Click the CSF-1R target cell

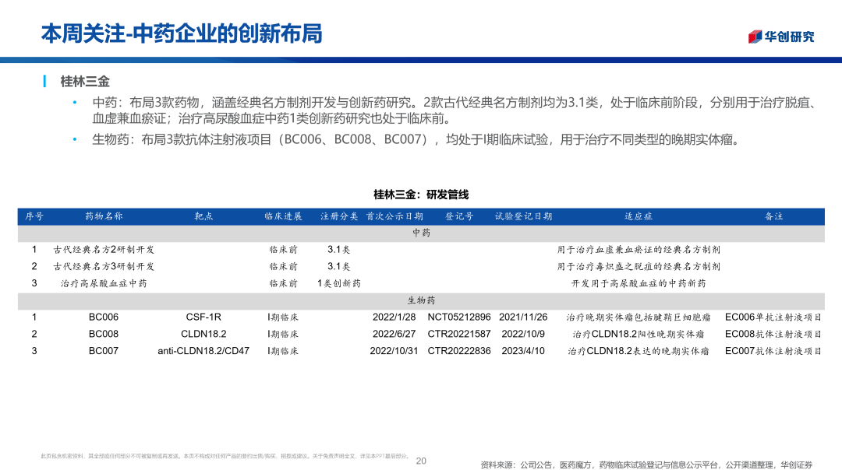tap(203, 317)
